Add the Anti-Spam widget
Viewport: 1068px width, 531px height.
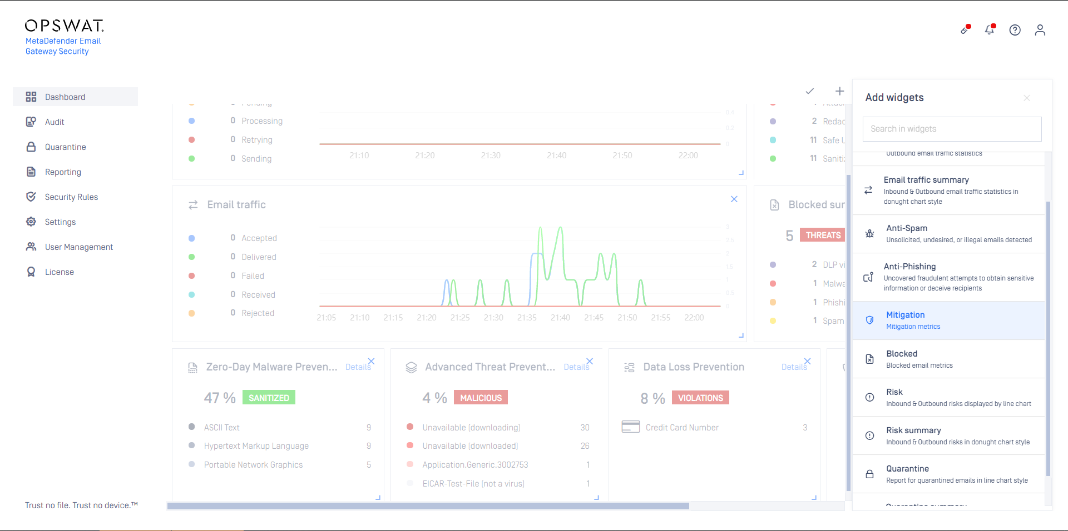tap(949, 234)
